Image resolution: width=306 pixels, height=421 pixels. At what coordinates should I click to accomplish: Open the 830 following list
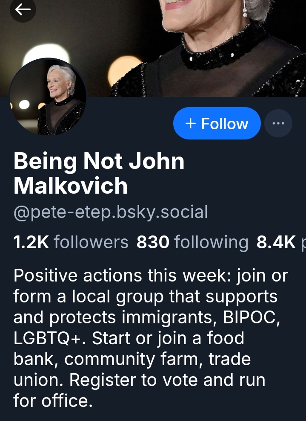192,242
